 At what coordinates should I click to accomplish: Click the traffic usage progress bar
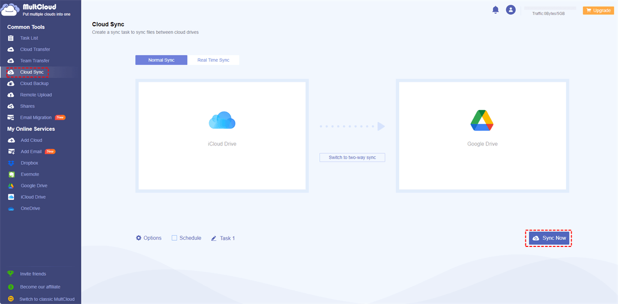(x=550, y=8)
